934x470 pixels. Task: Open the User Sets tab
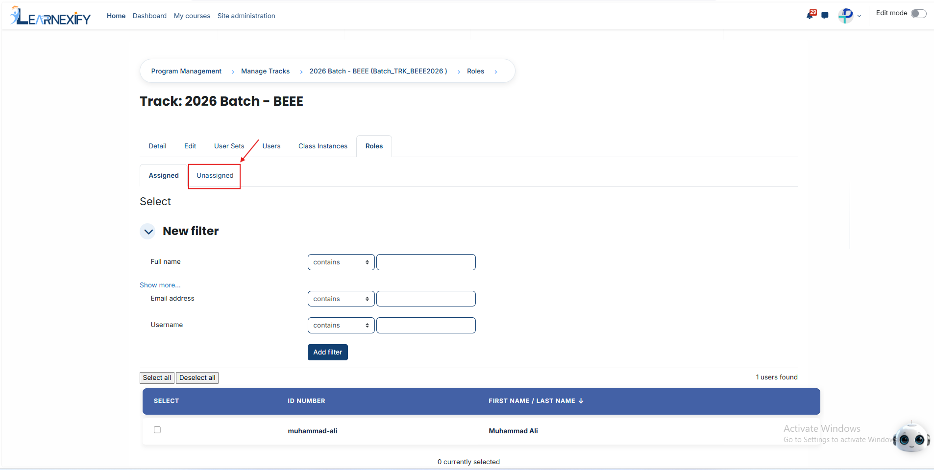tap(229, 146)
